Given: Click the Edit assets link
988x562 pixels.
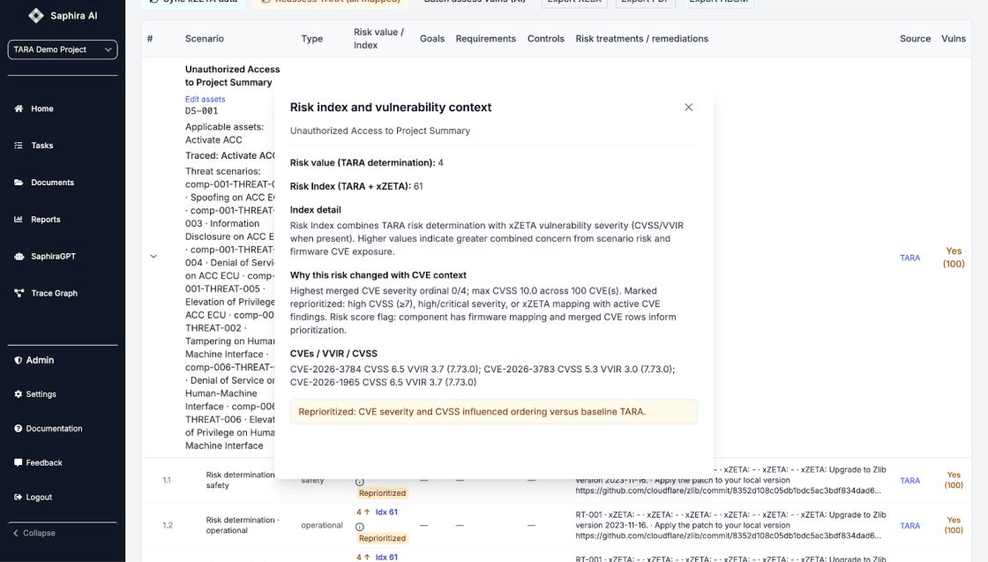Looking at the screenshot, I should coord(205,99).
